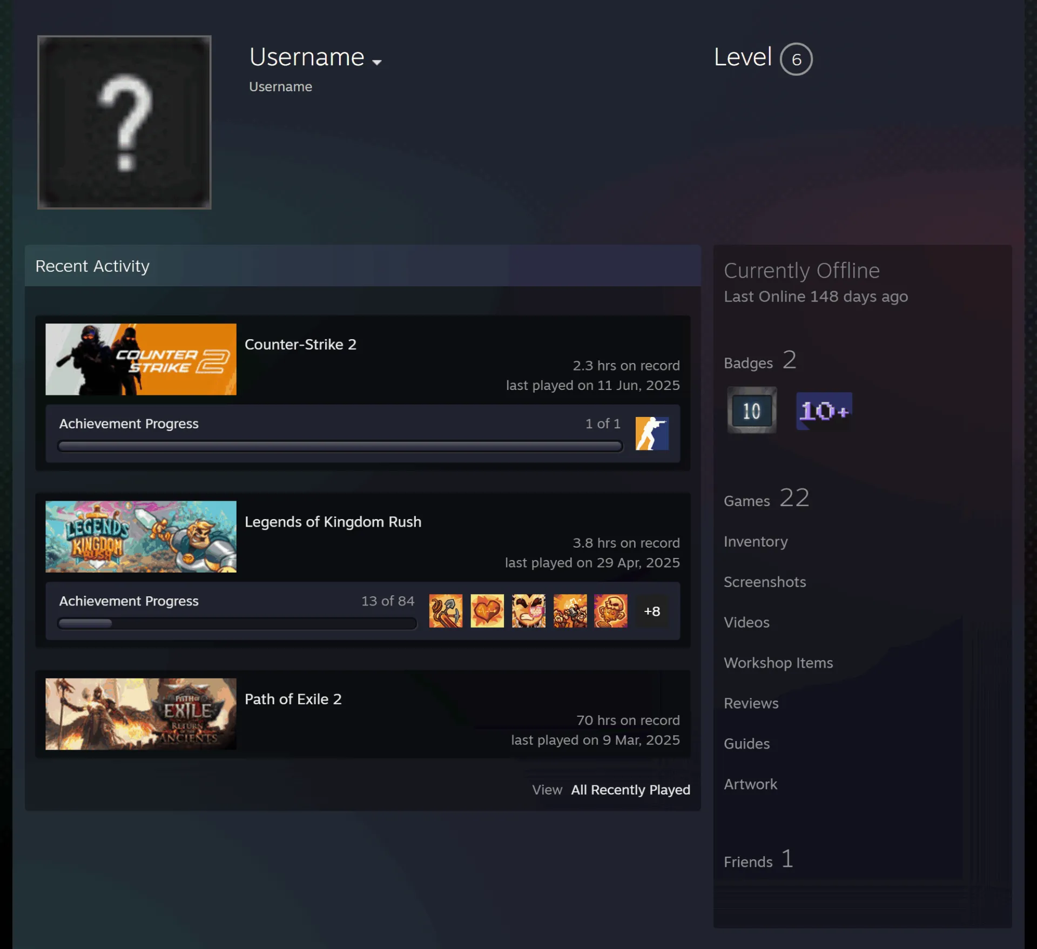This screenshot has height=949, width=1037.
Task: Click the Recent Activity header
Action: [362, 266]
